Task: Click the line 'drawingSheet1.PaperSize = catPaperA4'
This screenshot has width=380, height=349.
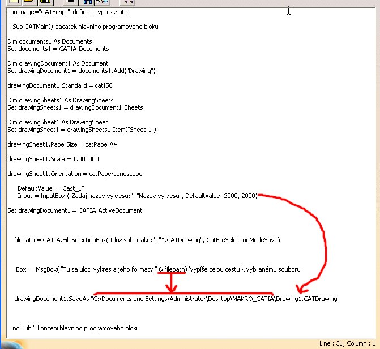Action: (x=62, y=144)
